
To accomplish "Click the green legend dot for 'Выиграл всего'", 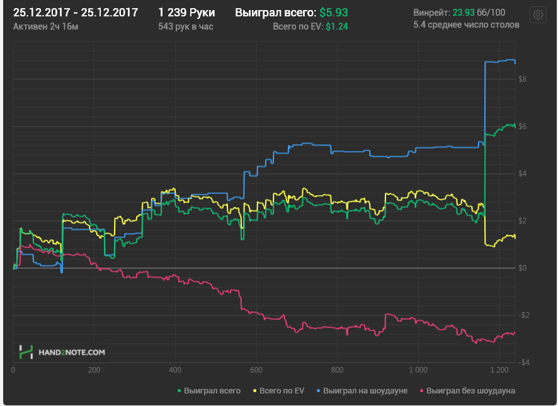I will coord(179,391).
